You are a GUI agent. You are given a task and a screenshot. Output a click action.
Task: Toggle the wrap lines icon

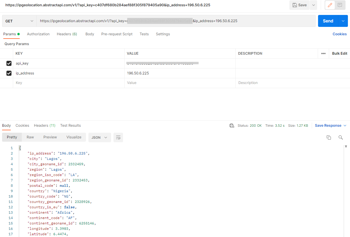coord(118,137)
